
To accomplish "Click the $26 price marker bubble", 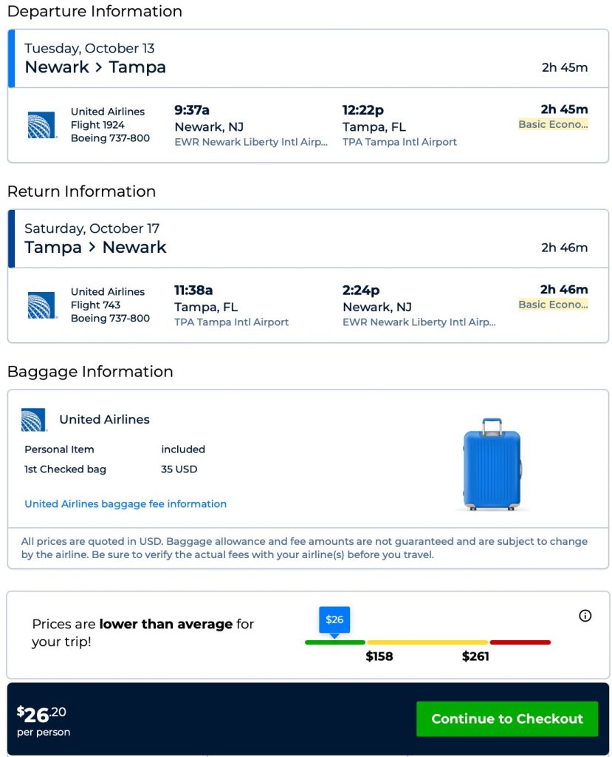I will pos(334,620).
